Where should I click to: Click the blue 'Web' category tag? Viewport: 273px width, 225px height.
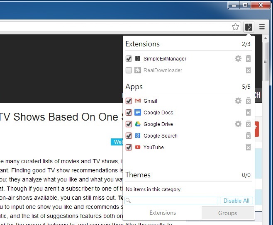(x=117, y=142)
